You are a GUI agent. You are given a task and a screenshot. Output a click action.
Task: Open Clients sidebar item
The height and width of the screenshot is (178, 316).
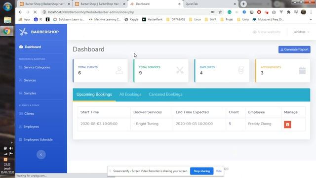(x=27, y=114)
